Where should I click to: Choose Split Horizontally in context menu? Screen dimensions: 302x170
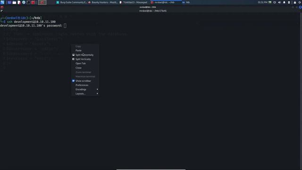coord(85,55)
